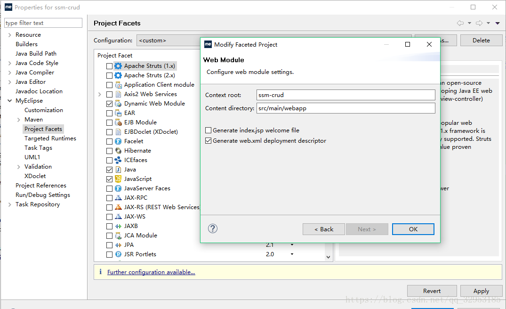This screenshot has width=506, height=309.
Task: Open the toolbar view menu triangle
Action: coord(498,23)
